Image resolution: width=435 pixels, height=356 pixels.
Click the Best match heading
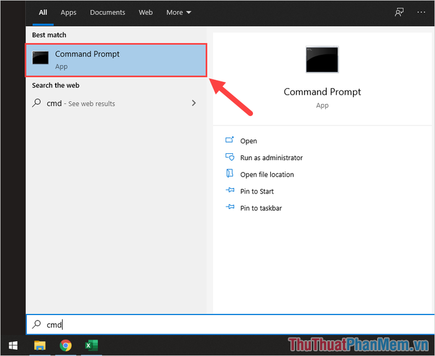tap(49, 35)
